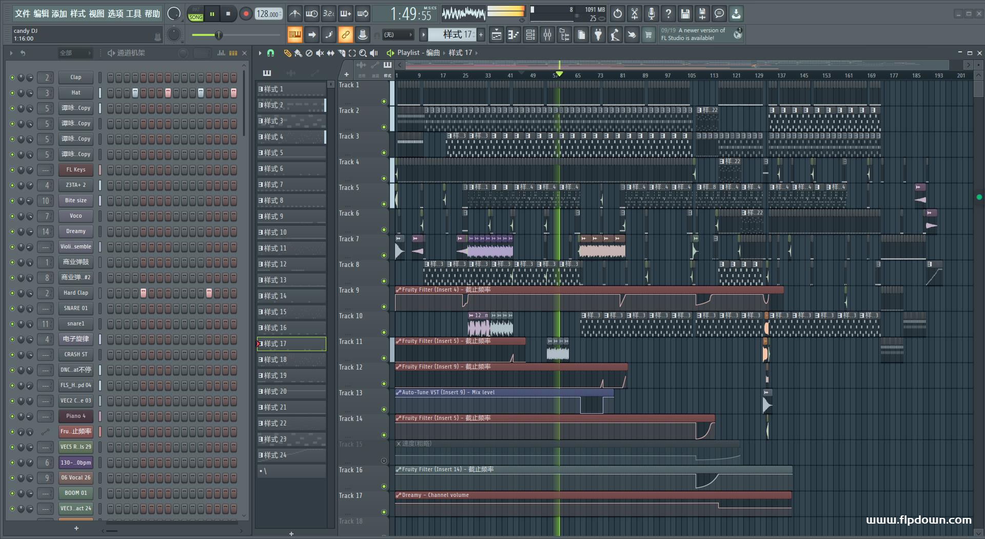
Task: Adjust the song position slider
Action: coord(235,35)
